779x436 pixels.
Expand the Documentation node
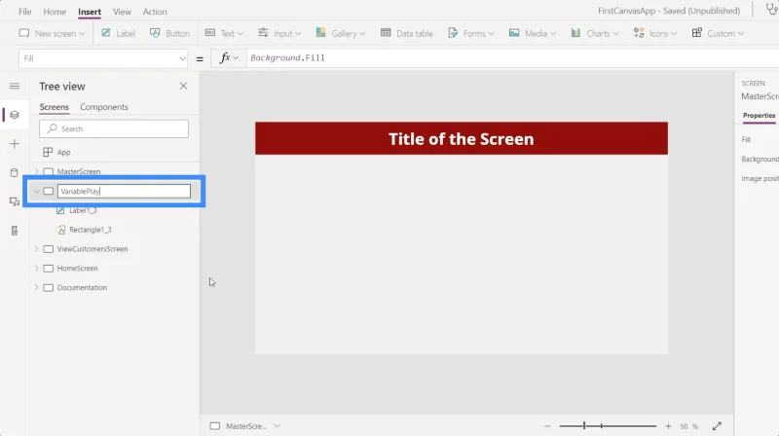36,287
